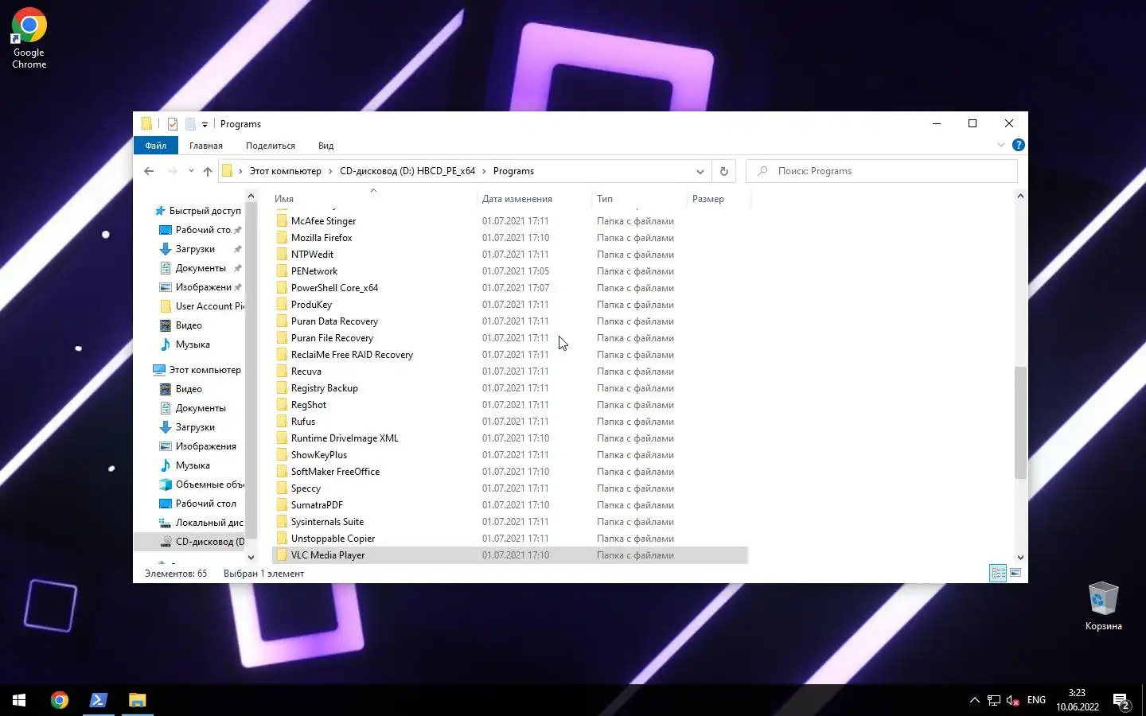Click the Search Programs field
Image resolution: width=1146 pixels, height=716 pixels.
point(882,171)
